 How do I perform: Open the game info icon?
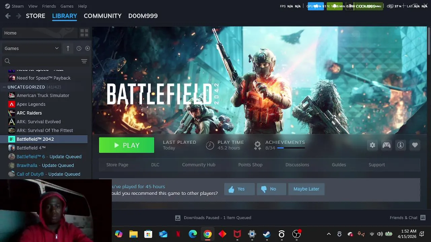pos(400,145)
